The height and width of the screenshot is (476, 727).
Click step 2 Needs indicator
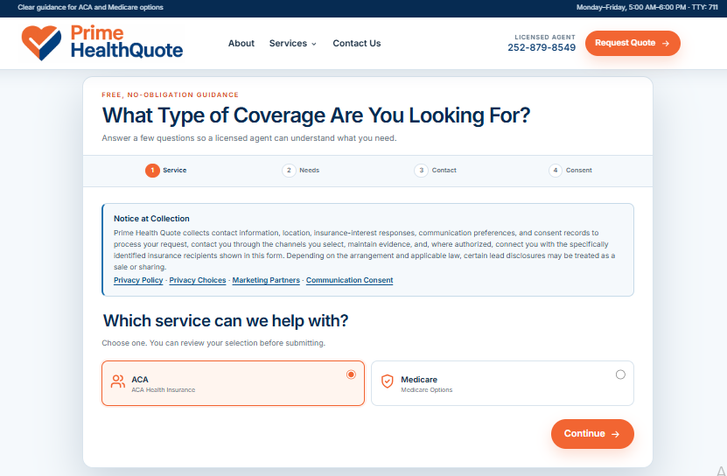pyautogui.click(x=300, y=171)
